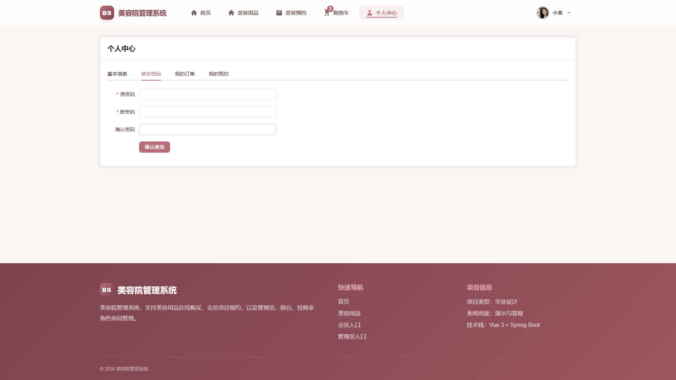Click the 美容用品 link in footer
676x380 pixels.
coord(349,313)
